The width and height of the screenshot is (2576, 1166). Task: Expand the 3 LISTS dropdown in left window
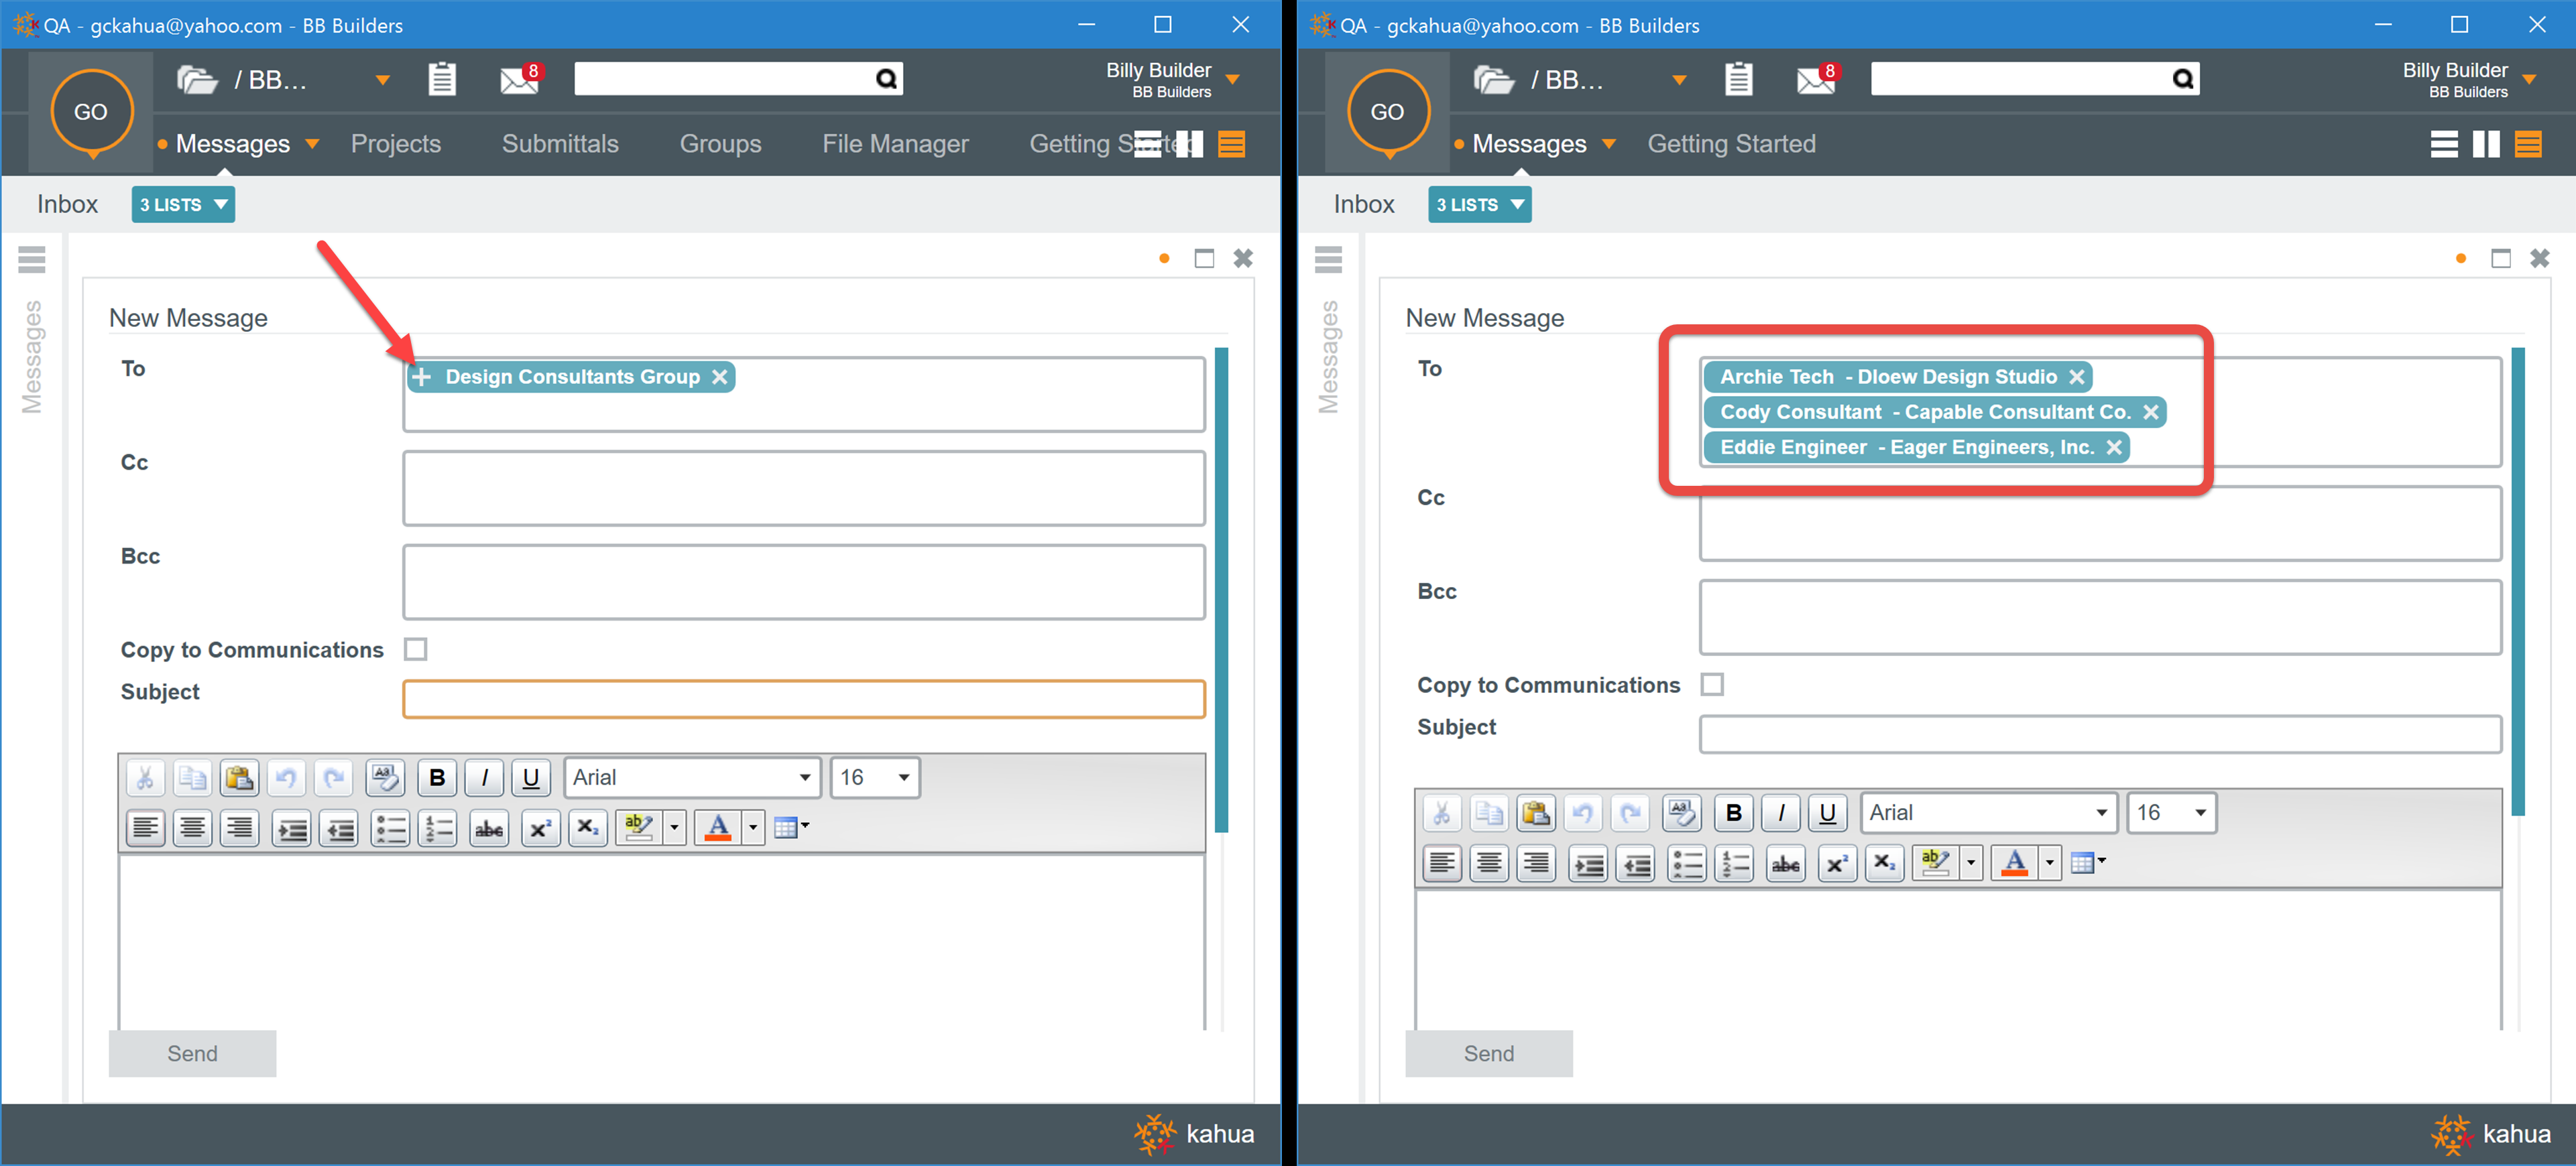pos(183,205)
